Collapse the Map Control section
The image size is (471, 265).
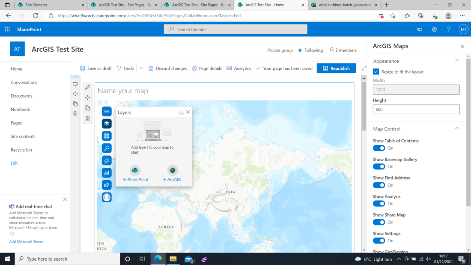457,128
